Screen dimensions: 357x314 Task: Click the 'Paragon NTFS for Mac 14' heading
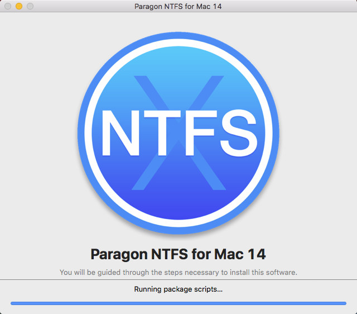178,254
